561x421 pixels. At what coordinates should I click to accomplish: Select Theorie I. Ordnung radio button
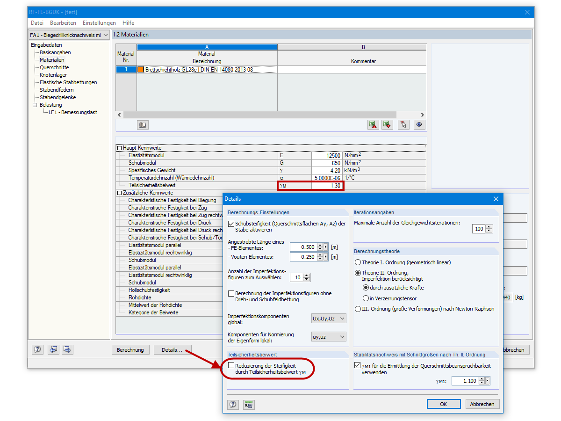pyautogui.click(x=358, y=262)
